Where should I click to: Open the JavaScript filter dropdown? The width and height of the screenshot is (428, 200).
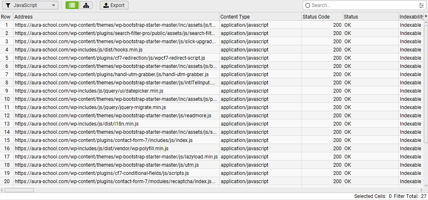click(30, 5)
